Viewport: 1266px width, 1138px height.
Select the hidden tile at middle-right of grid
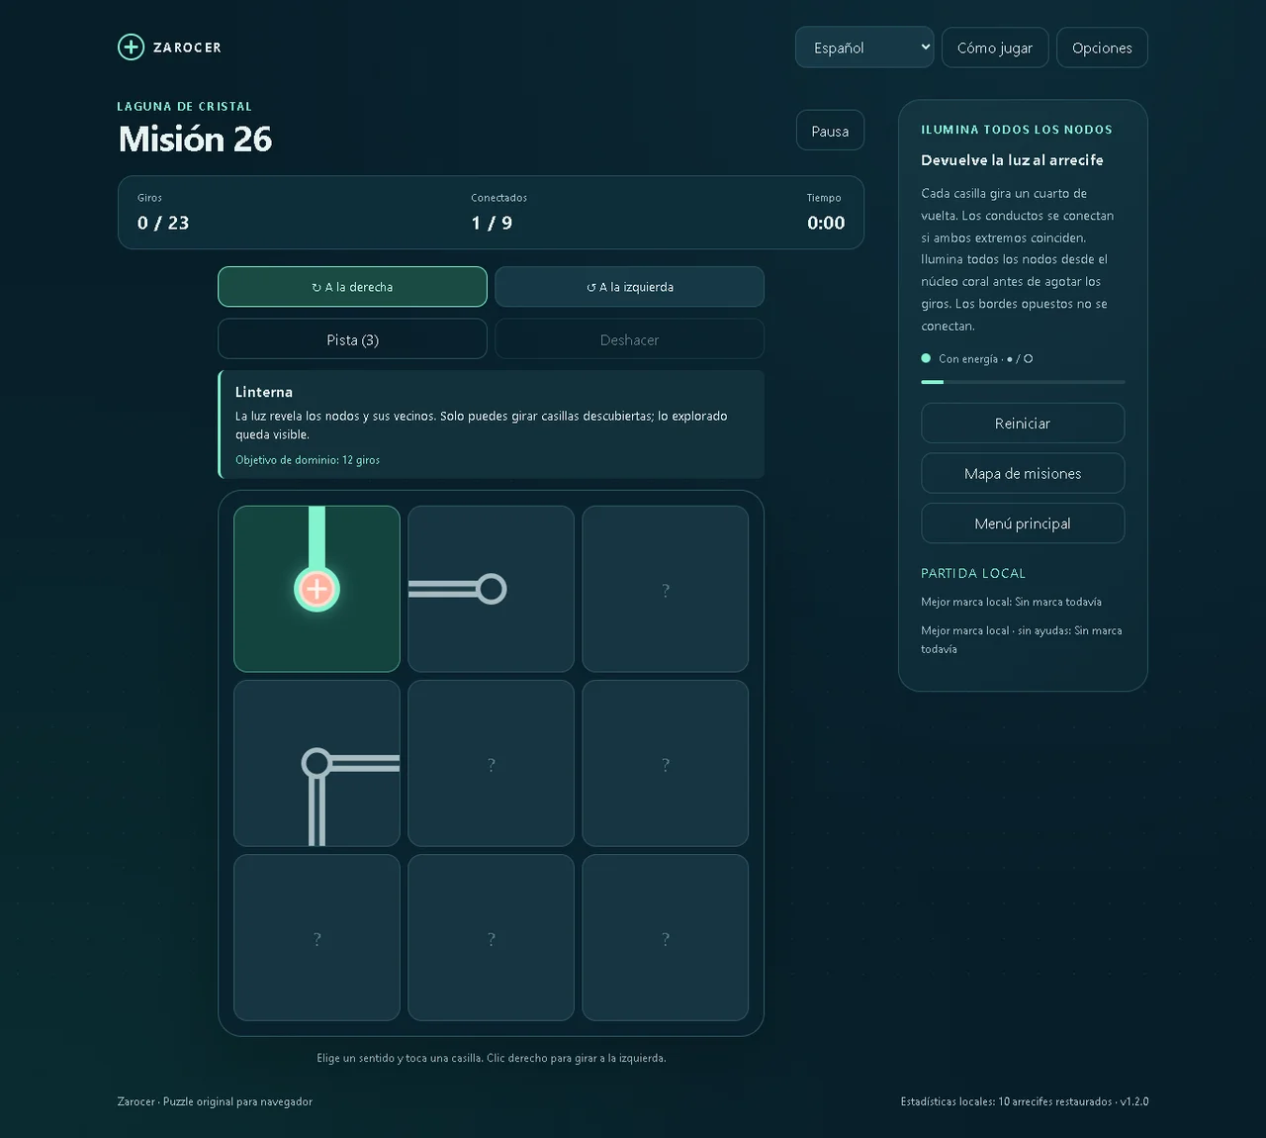pyautogui.click(x=665, y=763)
